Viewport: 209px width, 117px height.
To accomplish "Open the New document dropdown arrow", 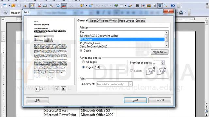I will point(9,6).
